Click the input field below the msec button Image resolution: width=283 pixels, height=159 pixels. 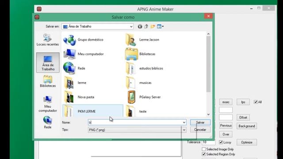pyautogui.click(x=226, y=110)
